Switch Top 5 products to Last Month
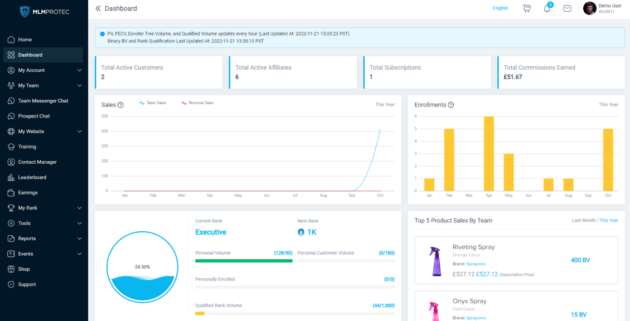Image resolution: width=630 pixels, height=321 pixels. click(x=584, y=221)
